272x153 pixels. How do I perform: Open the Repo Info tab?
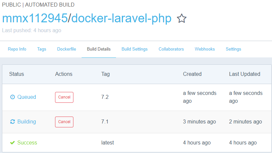click(17, 49)
